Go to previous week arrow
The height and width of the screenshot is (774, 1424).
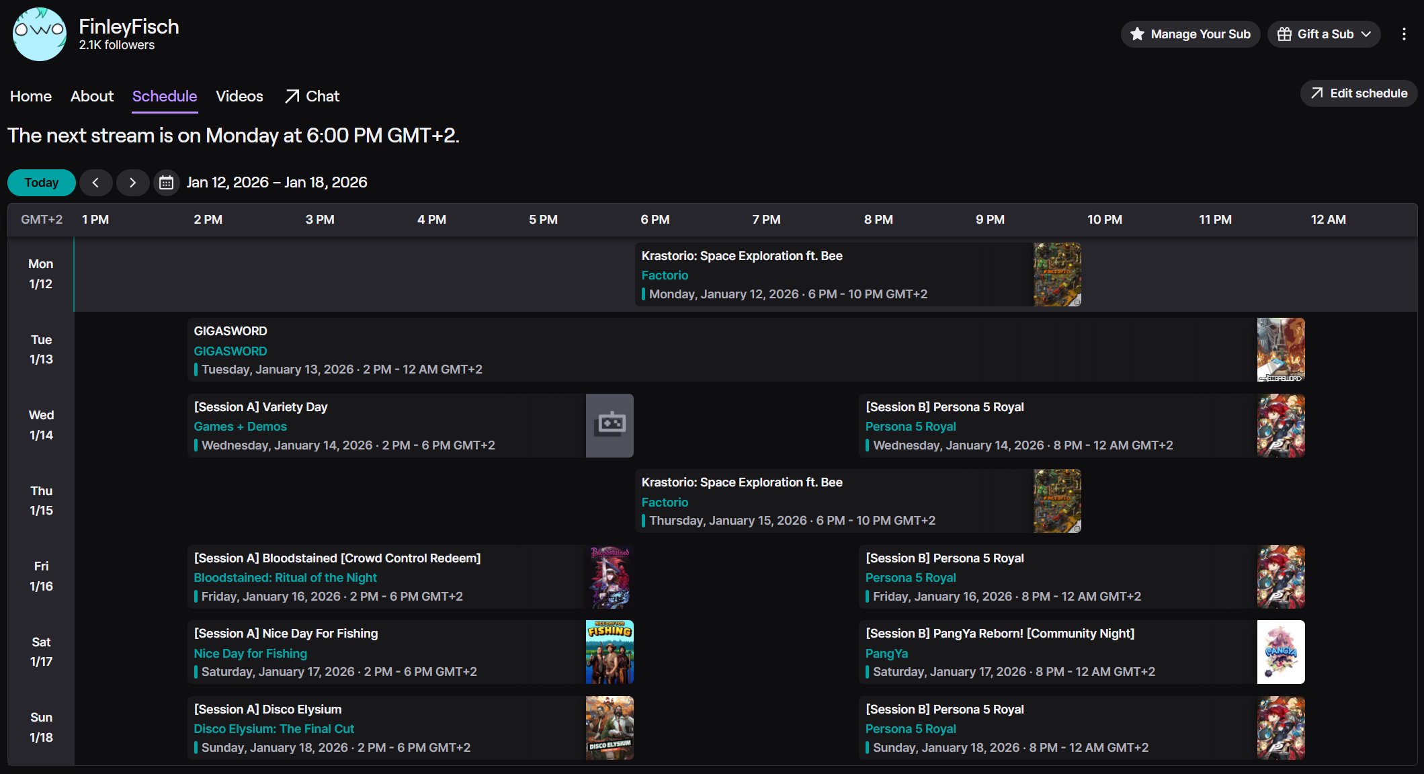[95, 183]
